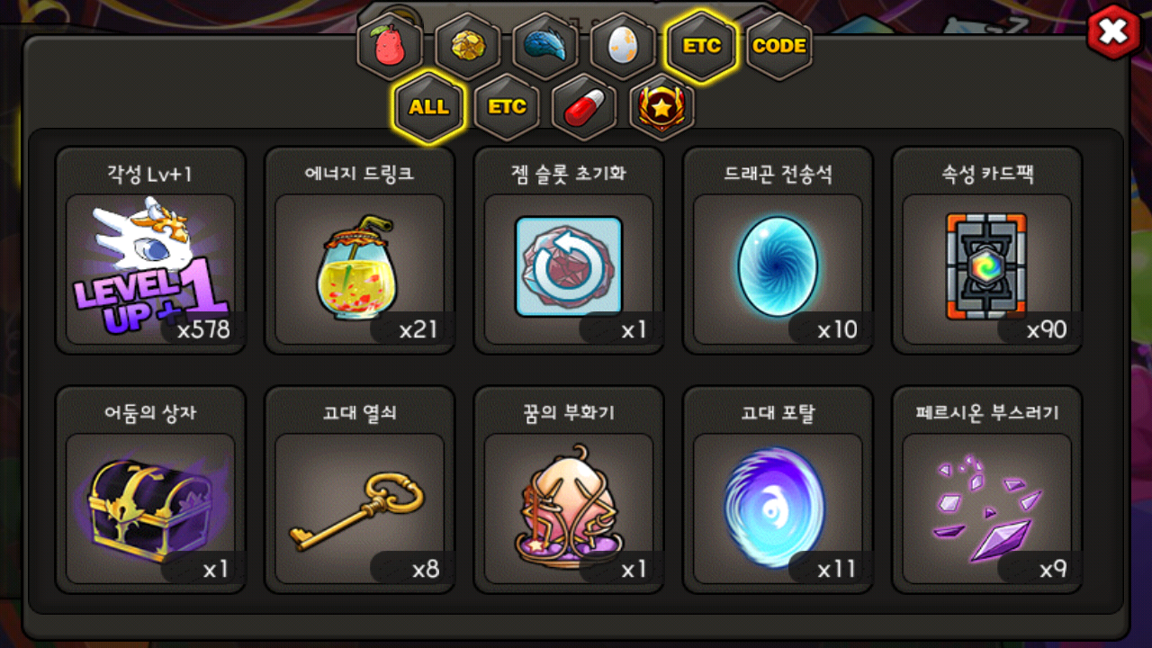This screenshot has height=648, width=1152.
Task: Open the 어둠의 상자 dark chest
Action: point(150,490)
